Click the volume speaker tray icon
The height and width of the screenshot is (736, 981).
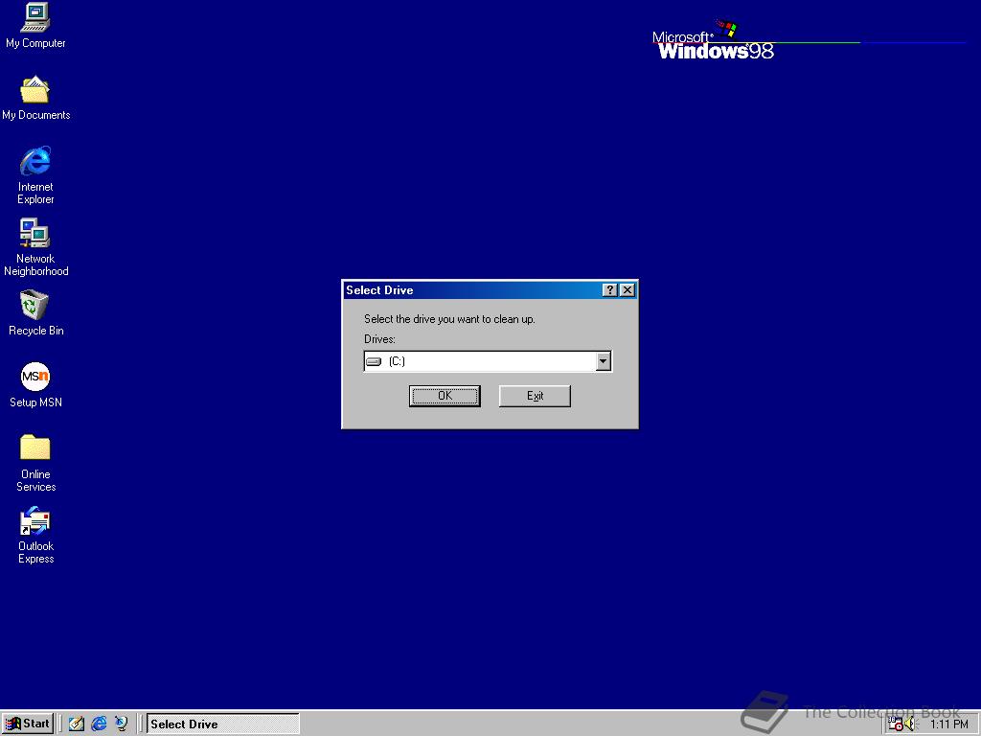(x=910, y=724)
